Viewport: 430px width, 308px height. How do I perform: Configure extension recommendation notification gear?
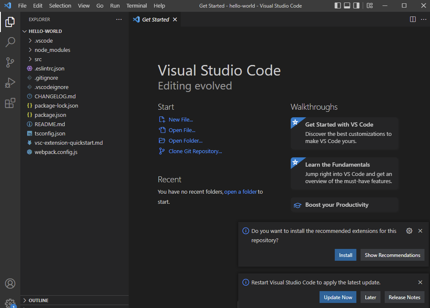coord(409,231)
